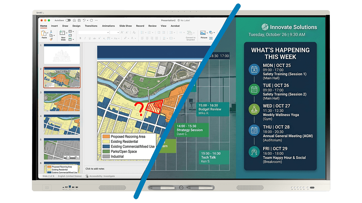Image resolution: width=362 pixels, height=203 pixels.
Task: Open the slide Layout icon
Action: coord(70,32)
